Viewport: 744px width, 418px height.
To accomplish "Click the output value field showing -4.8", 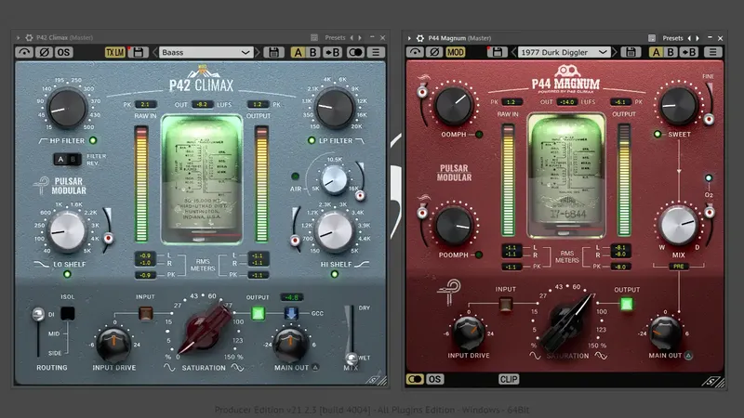I will point(292,297).
